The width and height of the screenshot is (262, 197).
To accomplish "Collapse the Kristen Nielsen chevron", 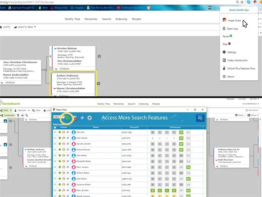I will point(55,48).
